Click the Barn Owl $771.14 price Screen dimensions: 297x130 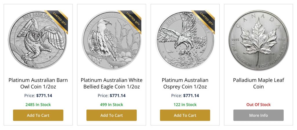click(x=44, y=95)
